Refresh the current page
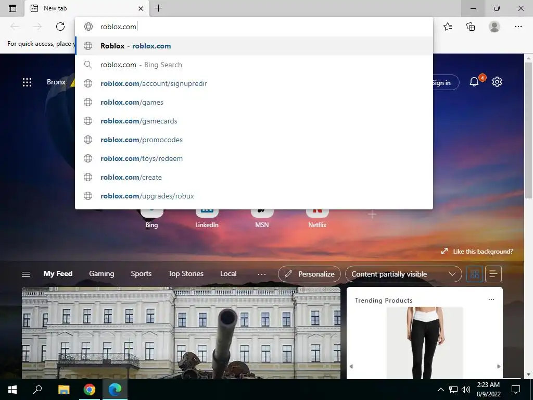Viewport: 533px width, 400px height. point(60,27)
